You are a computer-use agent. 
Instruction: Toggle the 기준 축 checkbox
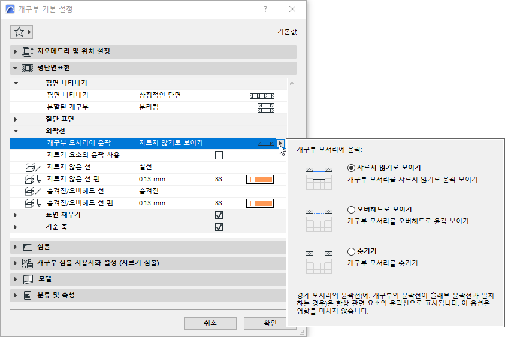click(219, 227)
